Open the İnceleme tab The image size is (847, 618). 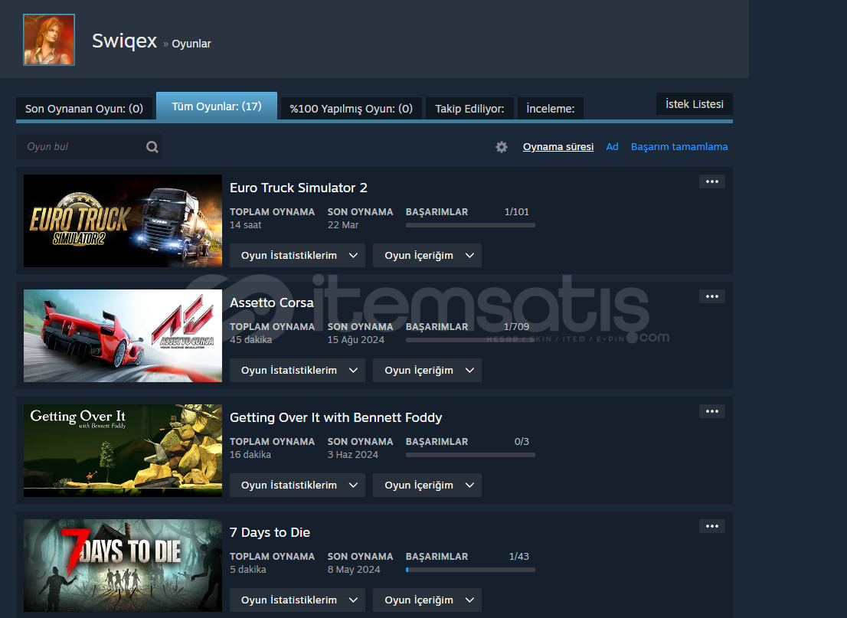(x=551, y=109)
